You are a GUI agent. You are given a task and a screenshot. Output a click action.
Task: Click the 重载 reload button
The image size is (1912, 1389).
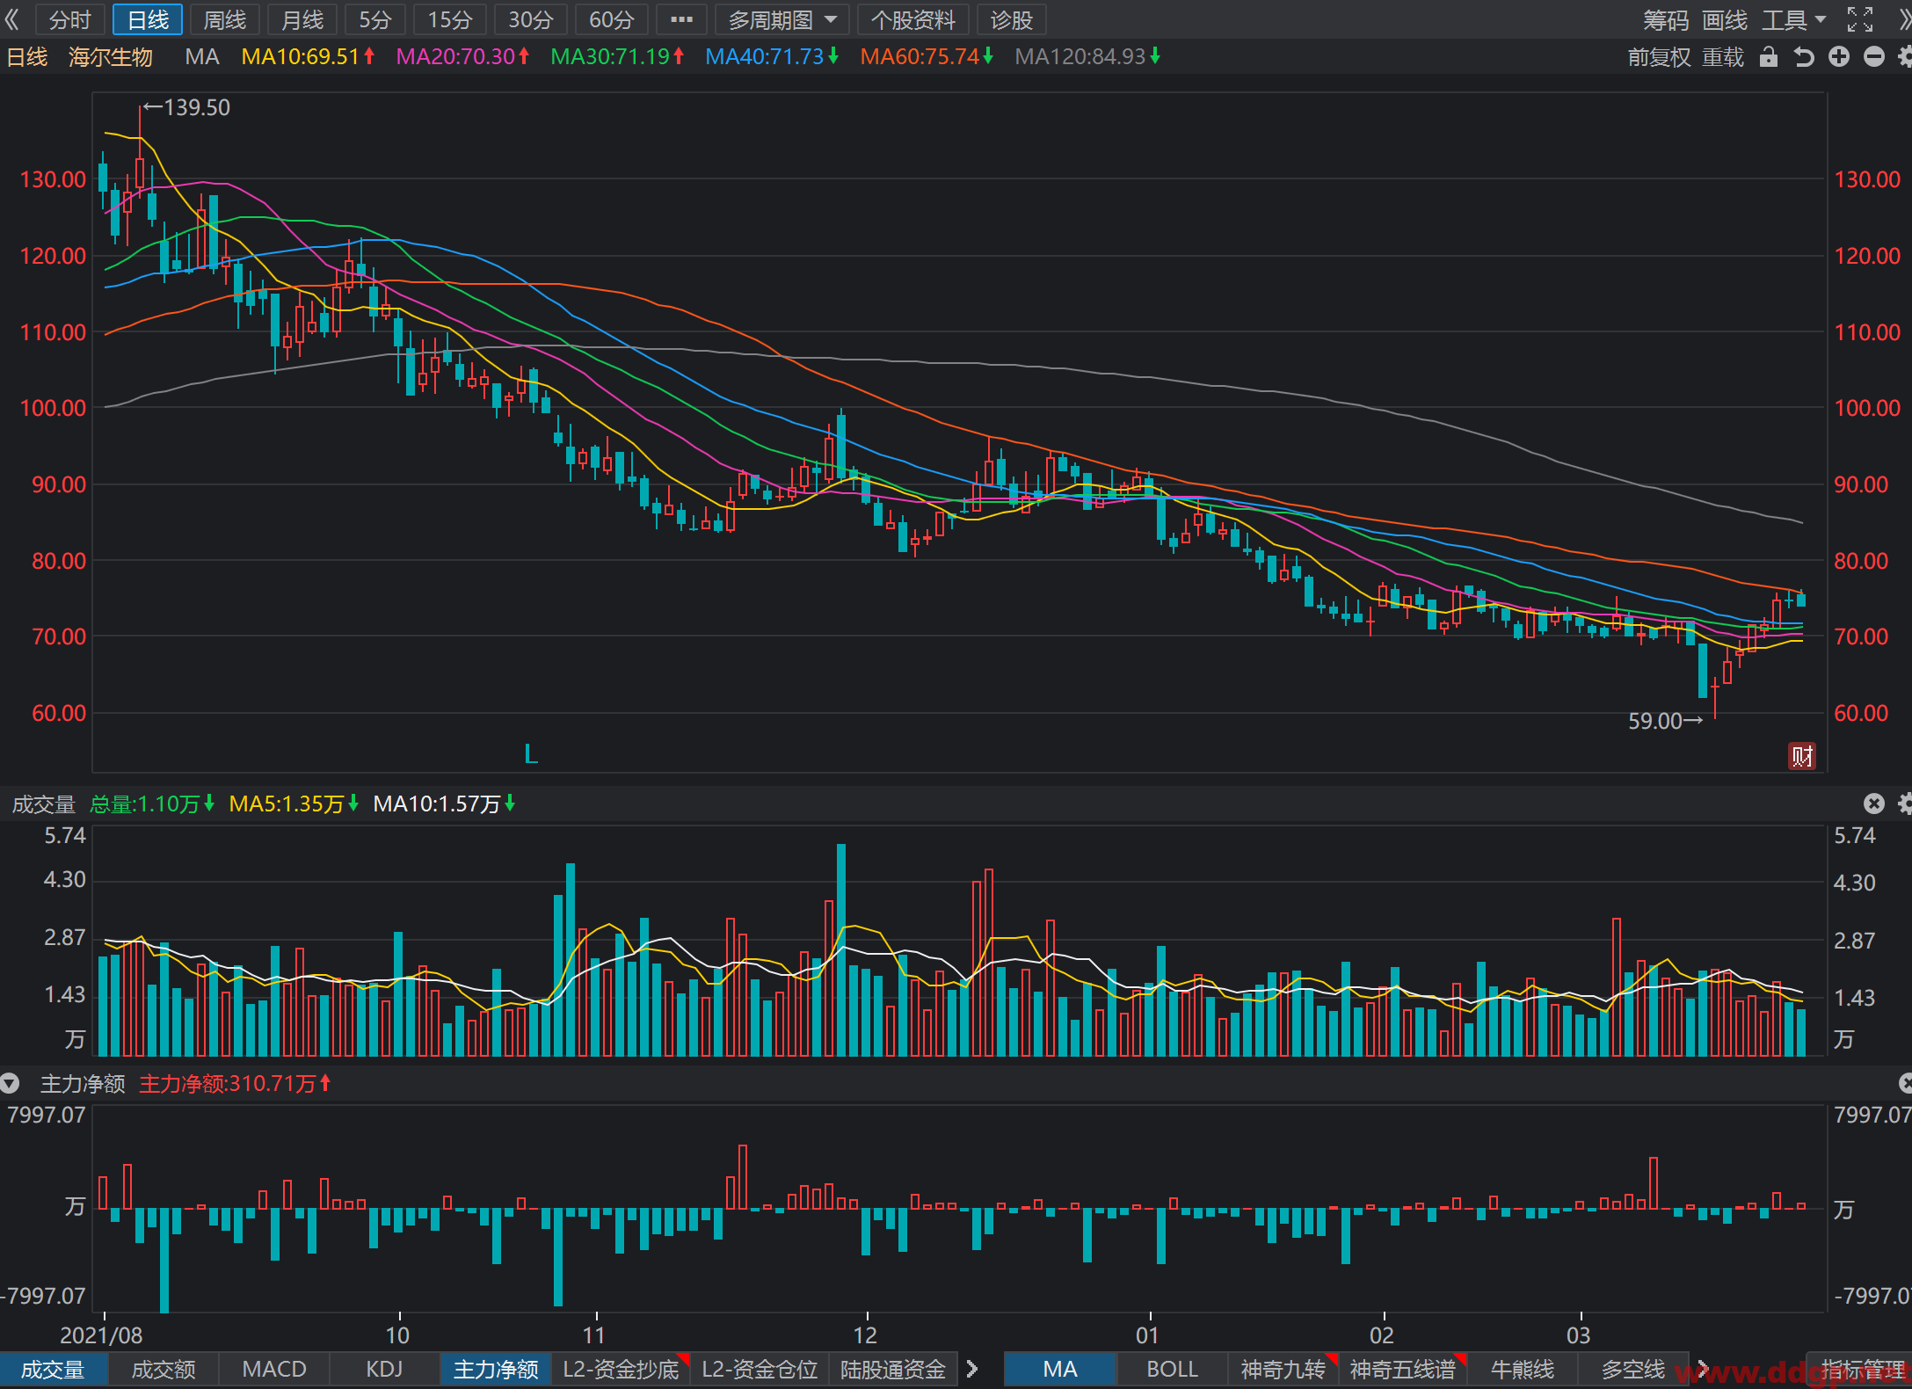1723,57
